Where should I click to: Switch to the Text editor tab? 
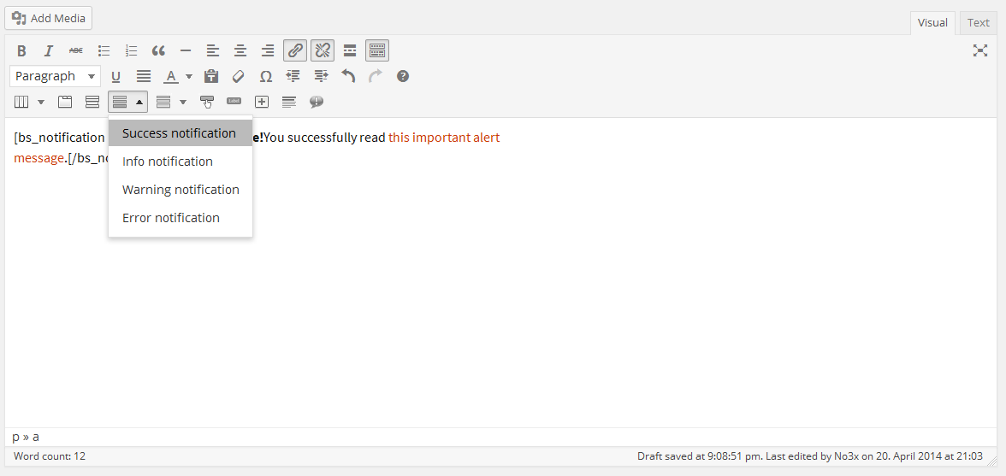point(978,23)
